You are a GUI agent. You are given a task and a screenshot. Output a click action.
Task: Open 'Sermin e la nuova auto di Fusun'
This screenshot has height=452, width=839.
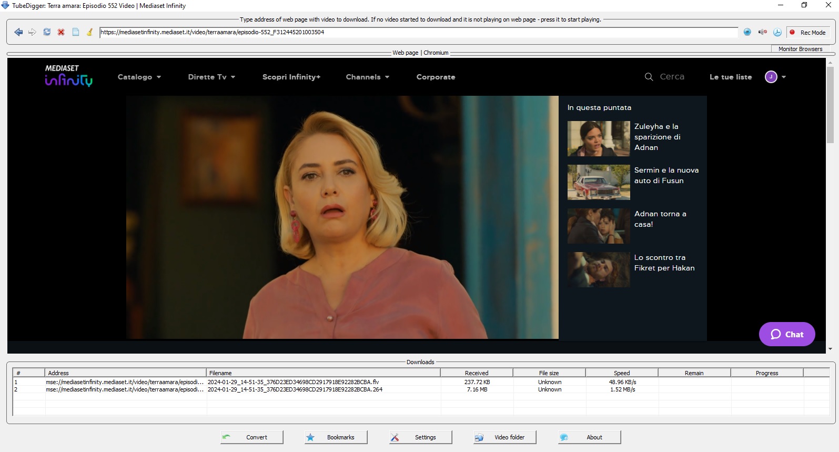tap(666, 175)
